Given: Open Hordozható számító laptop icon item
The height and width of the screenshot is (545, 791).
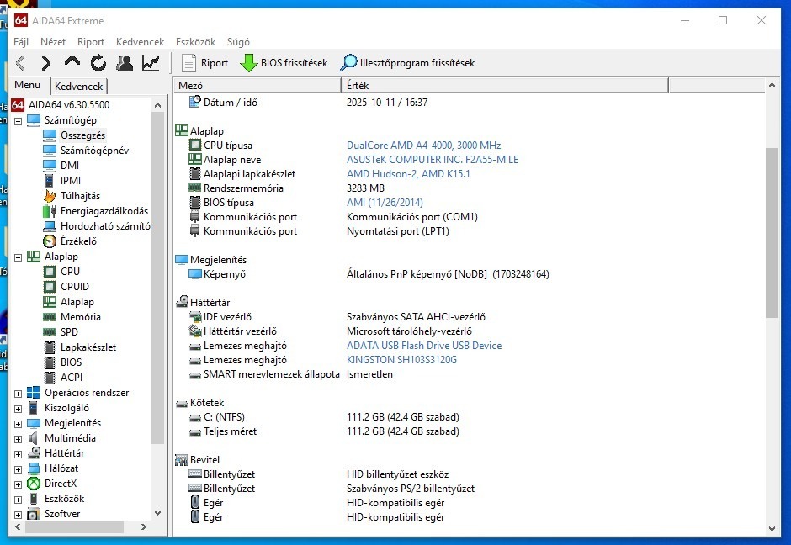Looking at the screenshot, I should point(97,226).
